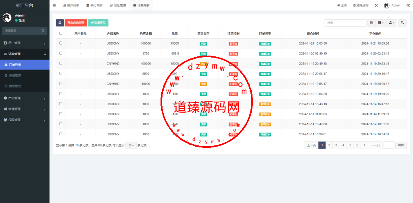Click the magnifier icon in sidebar menu search
413x203 pixels.
click(x=43, y=31)
